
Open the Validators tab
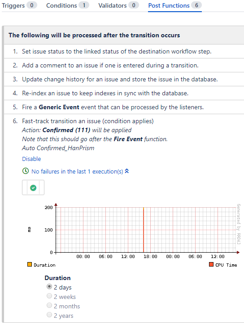(x=118, y=5)
